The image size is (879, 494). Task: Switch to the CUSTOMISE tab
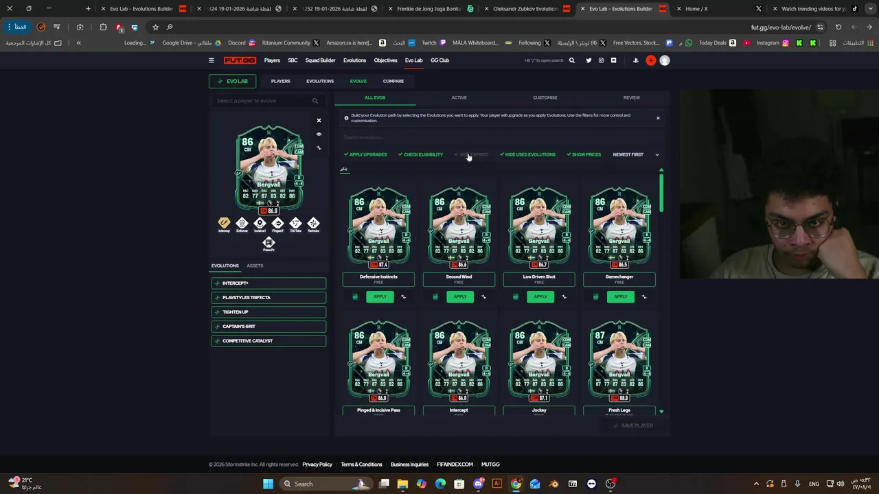545,97
